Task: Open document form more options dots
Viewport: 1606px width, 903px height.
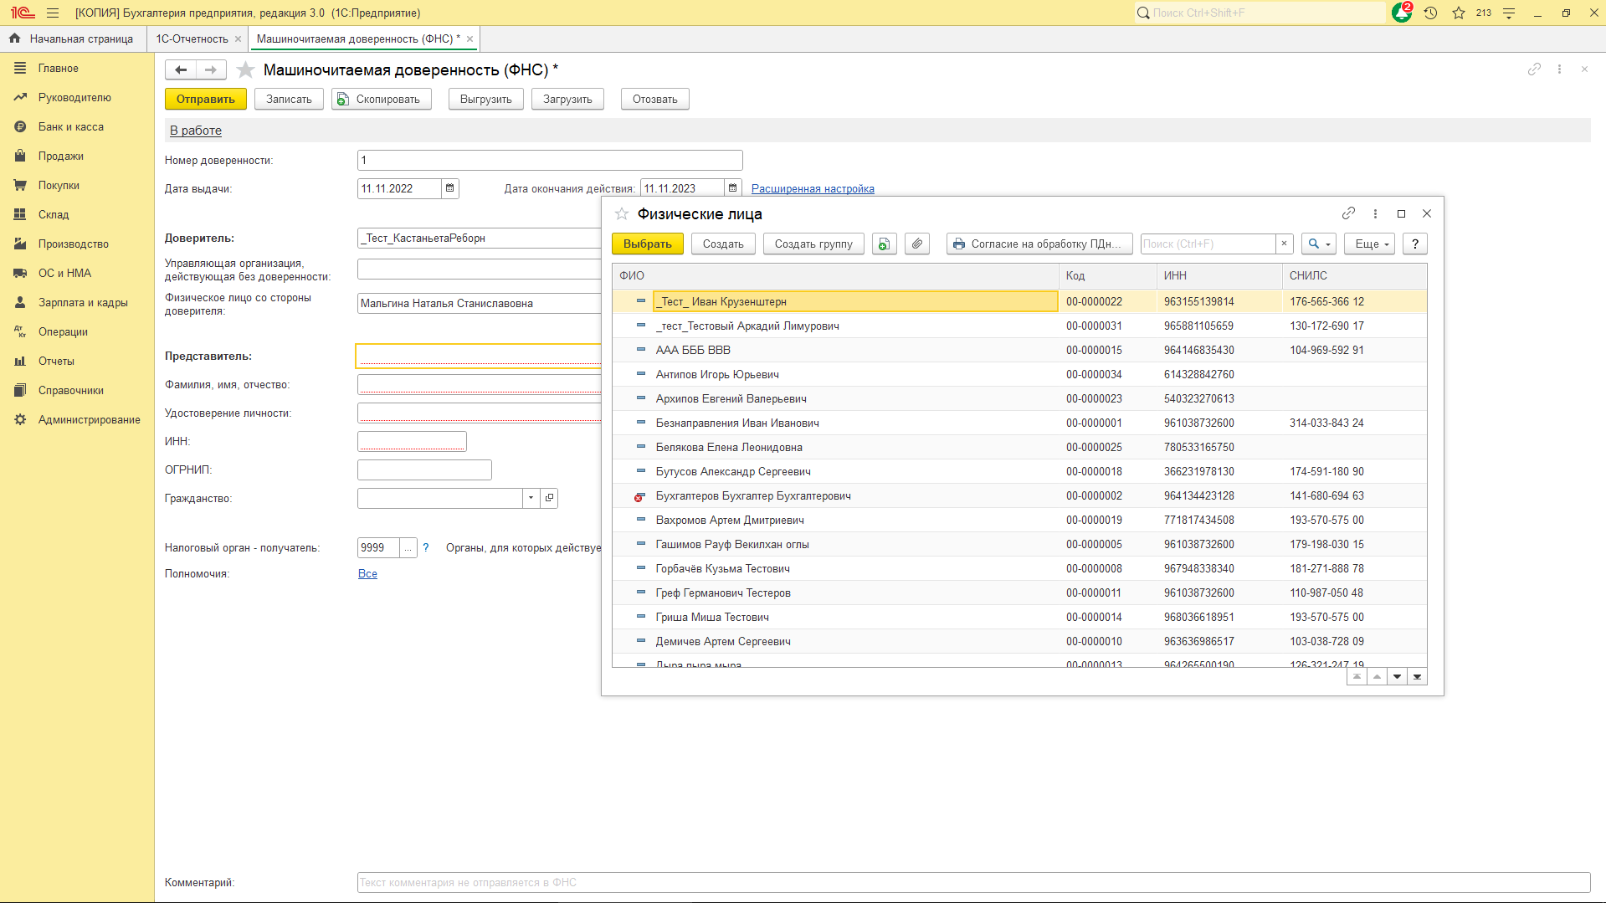Action: (x=1559, y=69)
